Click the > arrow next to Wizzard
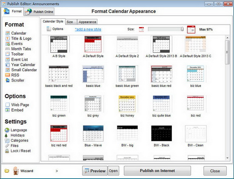Image resolution: width=234 pixels, height=179 pixels. point(57,171)
